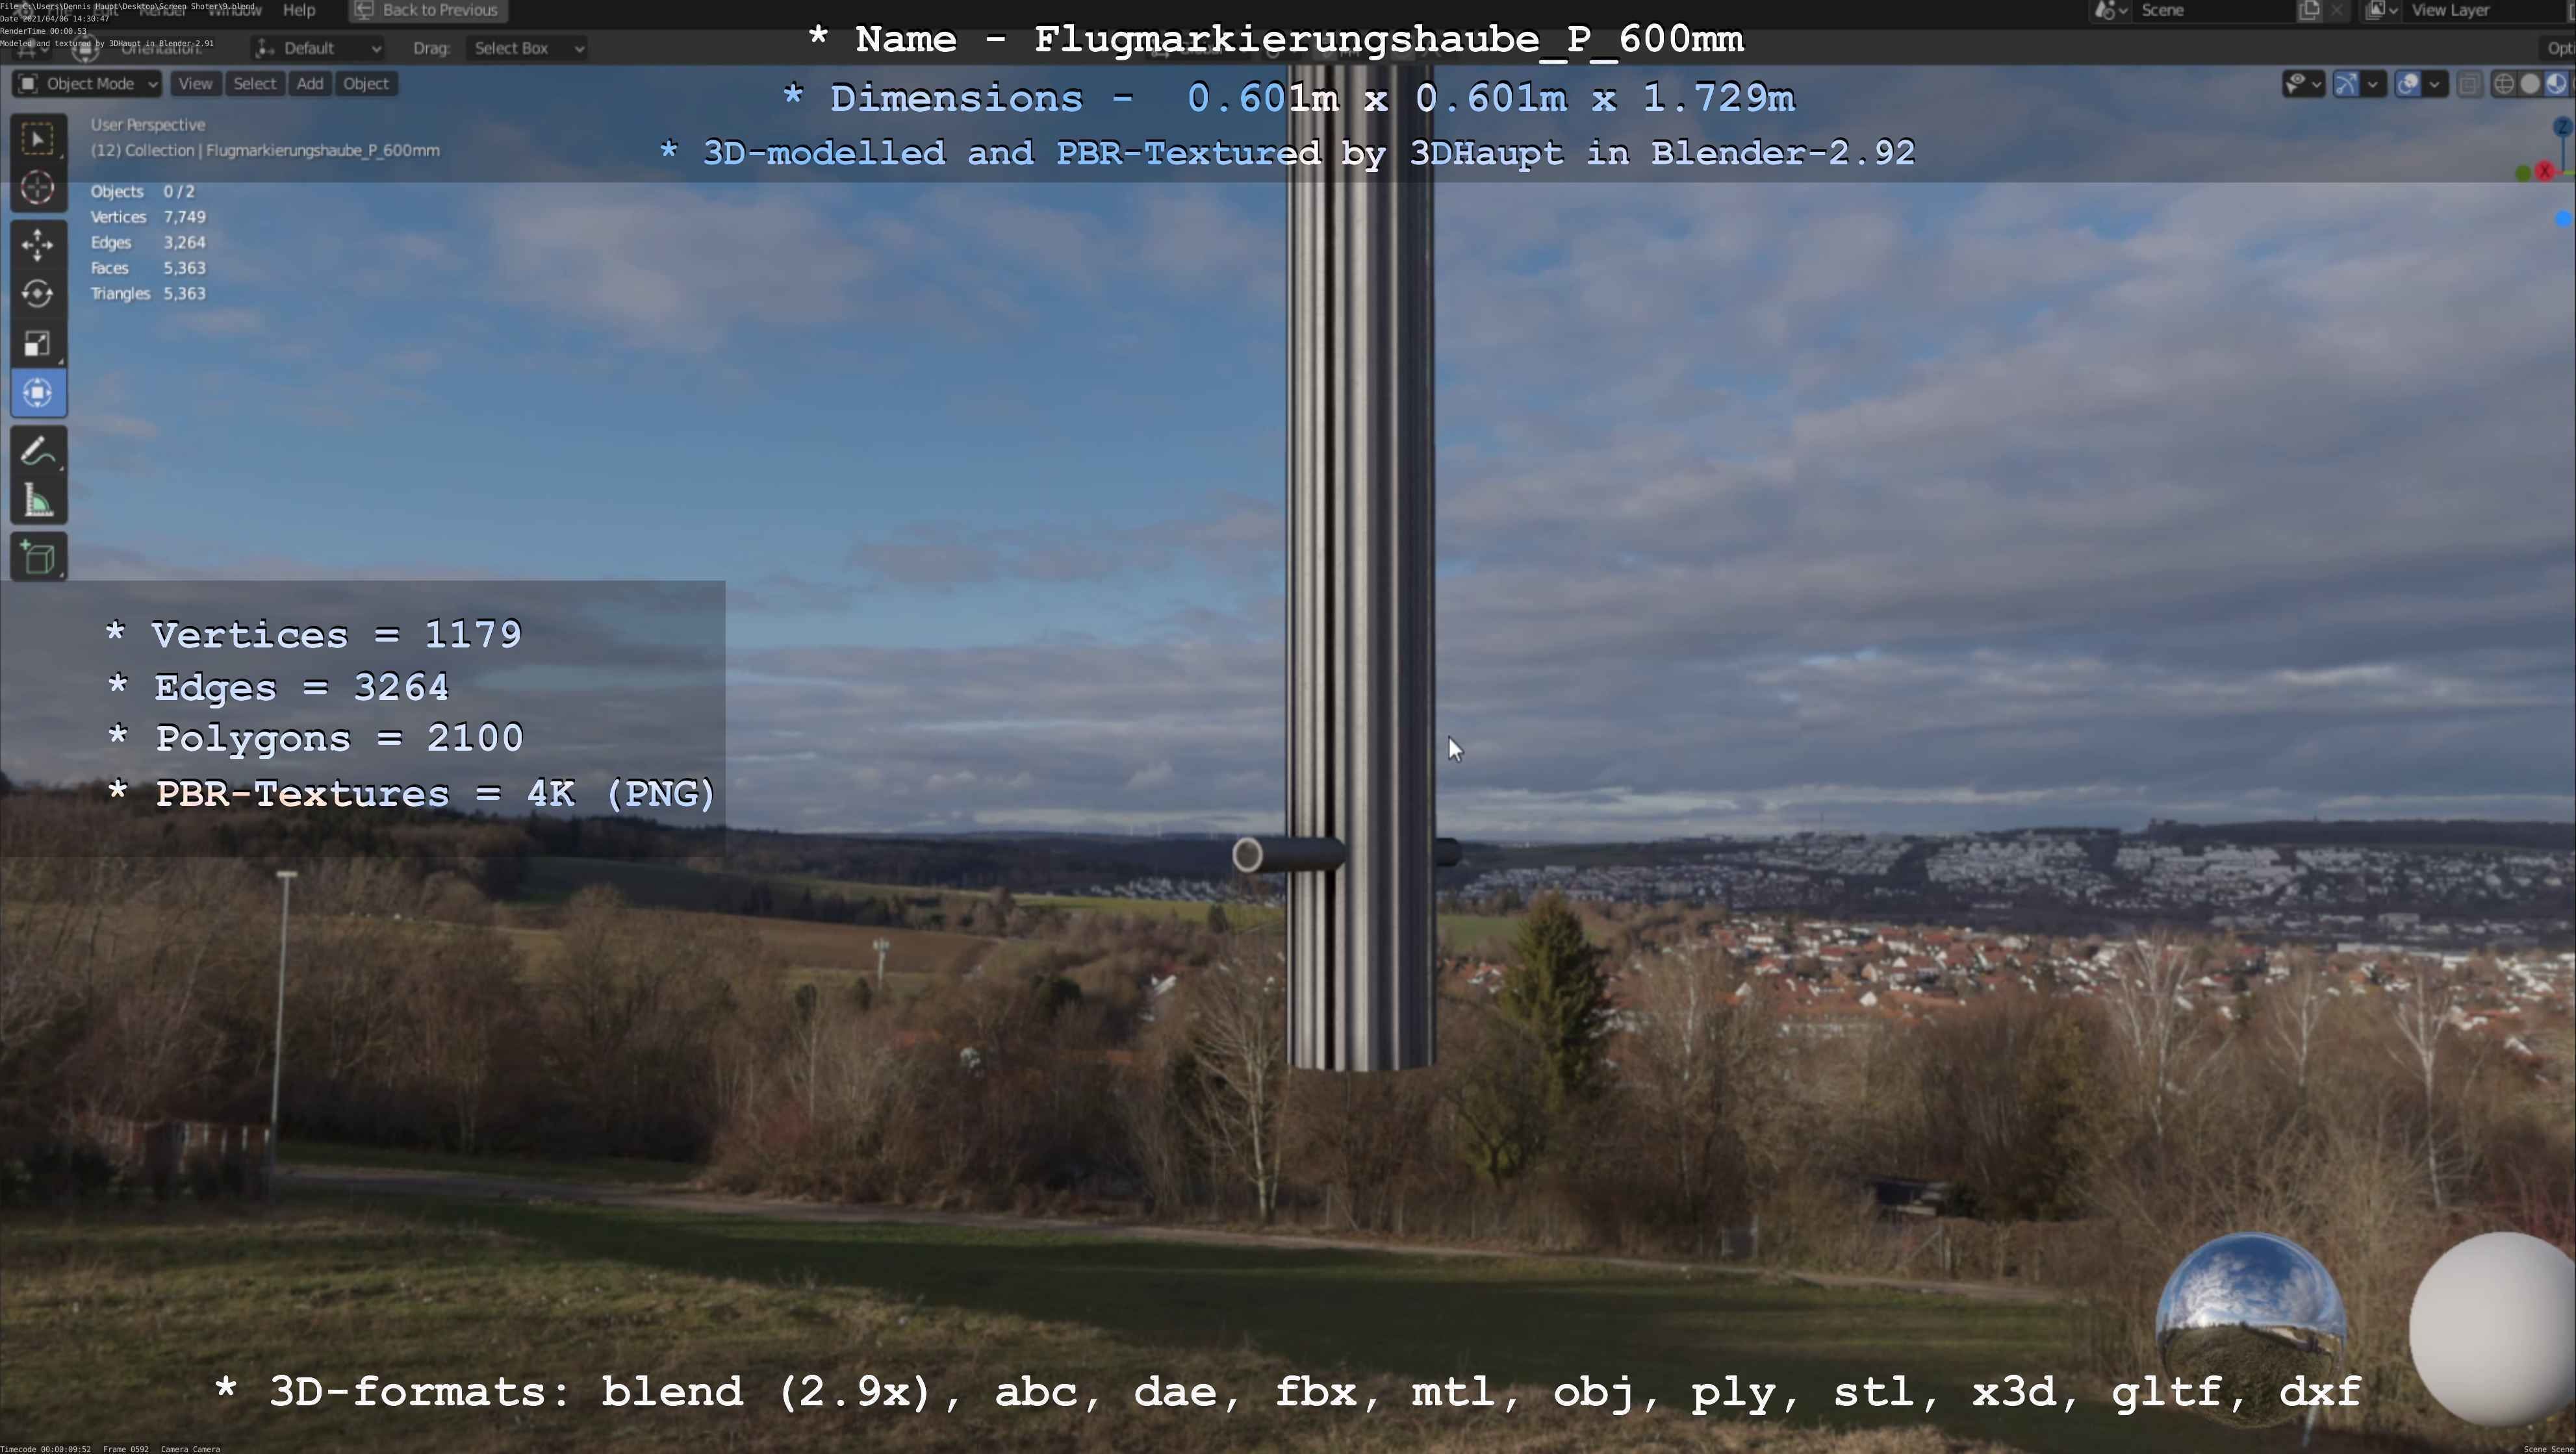This screenshot has width=2576, height=1454.
Task: Choose the Add Cube tool
Action: tap(38, 558)
